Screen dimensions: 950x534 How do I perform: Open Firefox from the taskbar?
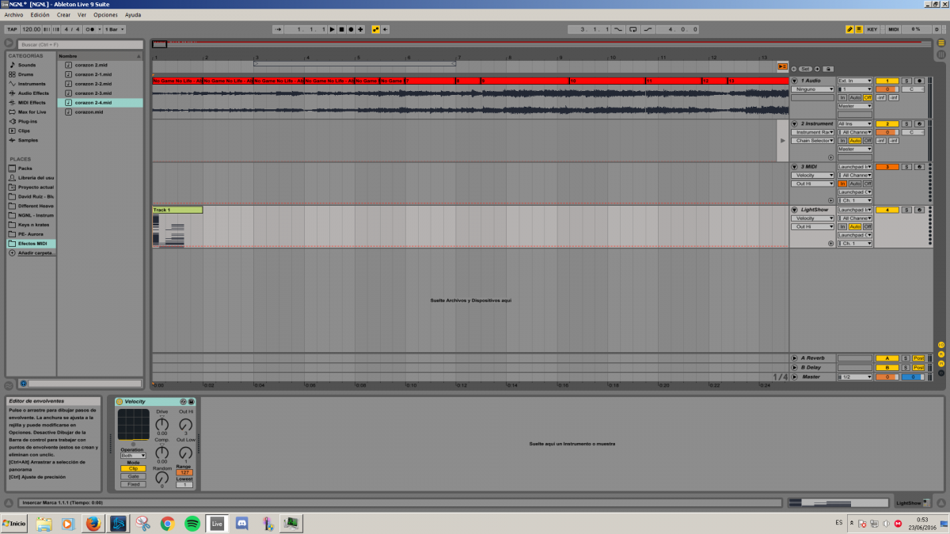93,523
